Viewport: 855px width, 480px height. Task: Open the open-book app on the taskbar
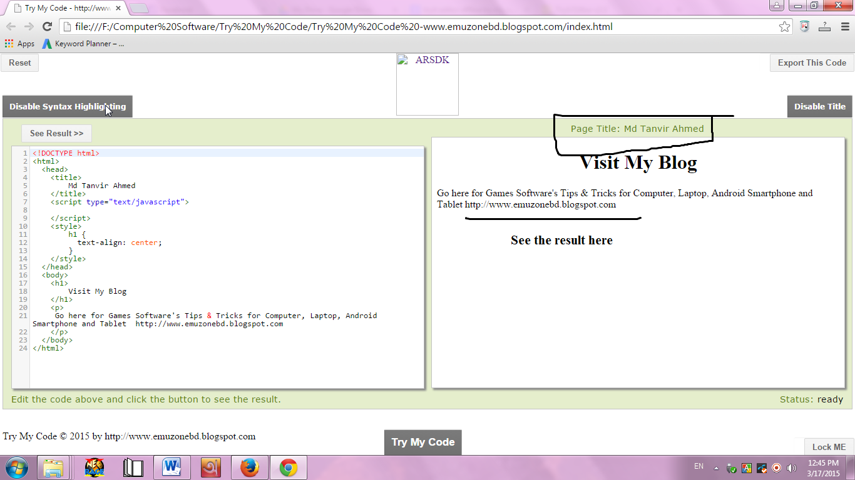point(133,467)
